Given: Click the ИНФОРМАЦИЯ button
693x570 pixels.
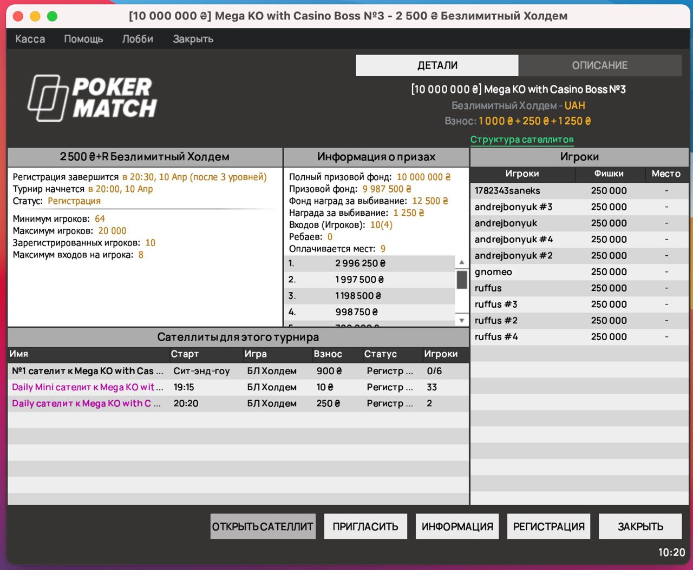Looking at the screenshot, I should point(457,526).
